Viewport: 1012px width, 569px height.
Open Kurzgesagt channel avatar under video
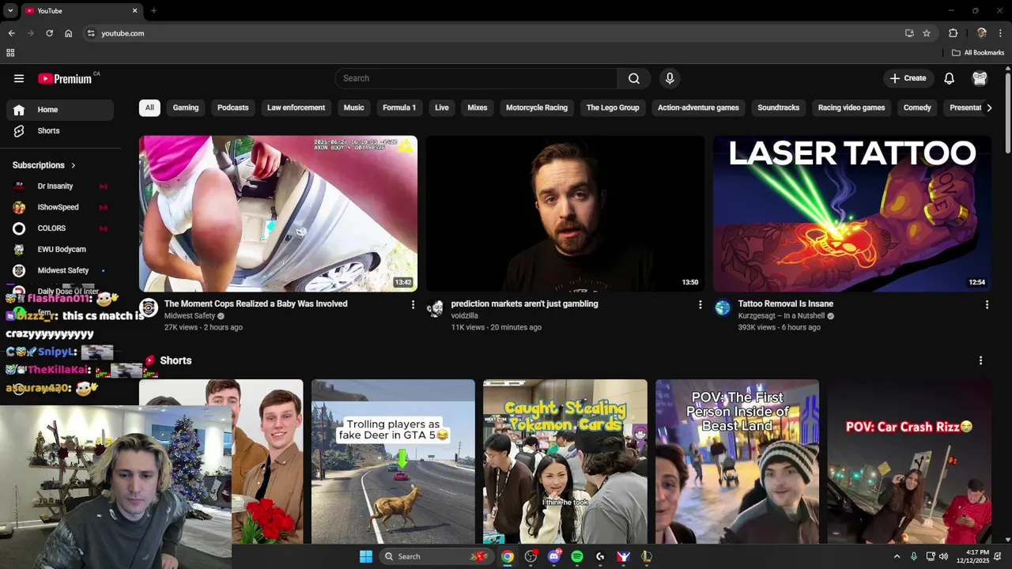pyautogui.click(x=723, y=308)
